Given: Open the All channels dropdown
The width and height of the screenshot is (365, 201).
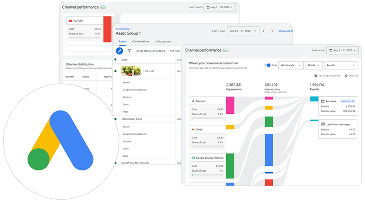Looking at the screenshot, I should click(x=291, y=65).
